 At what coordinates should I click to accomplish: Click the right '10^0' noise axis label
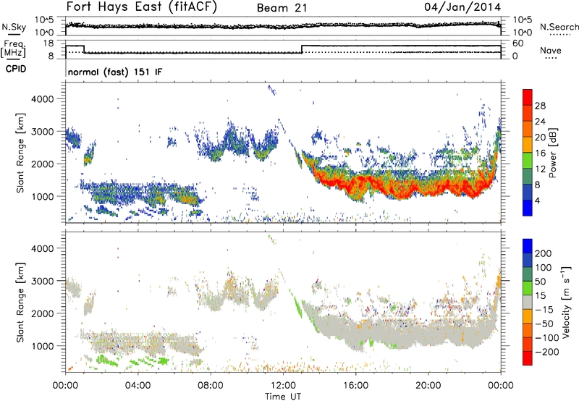pyautogui.click(x=523, y=33)
